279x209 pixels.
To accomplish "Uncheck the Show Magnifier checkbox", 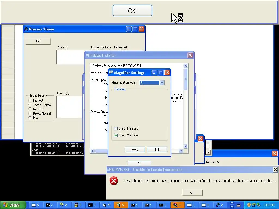I will (x=116, y=135).
